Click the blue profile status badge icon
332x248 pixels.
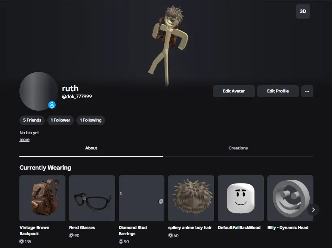(52, 105)
